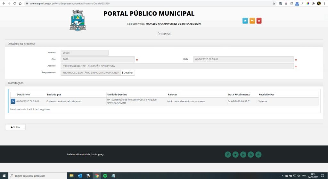Open the Facebook icon in the footer

[228, 155]
